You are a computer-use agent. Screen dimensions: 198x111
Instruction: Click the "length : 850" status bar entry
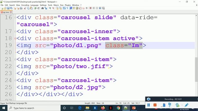90,103
